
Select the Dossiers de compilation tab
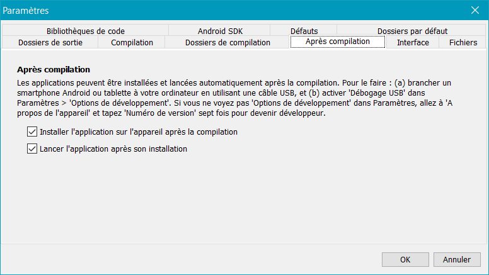coord(227,42)
